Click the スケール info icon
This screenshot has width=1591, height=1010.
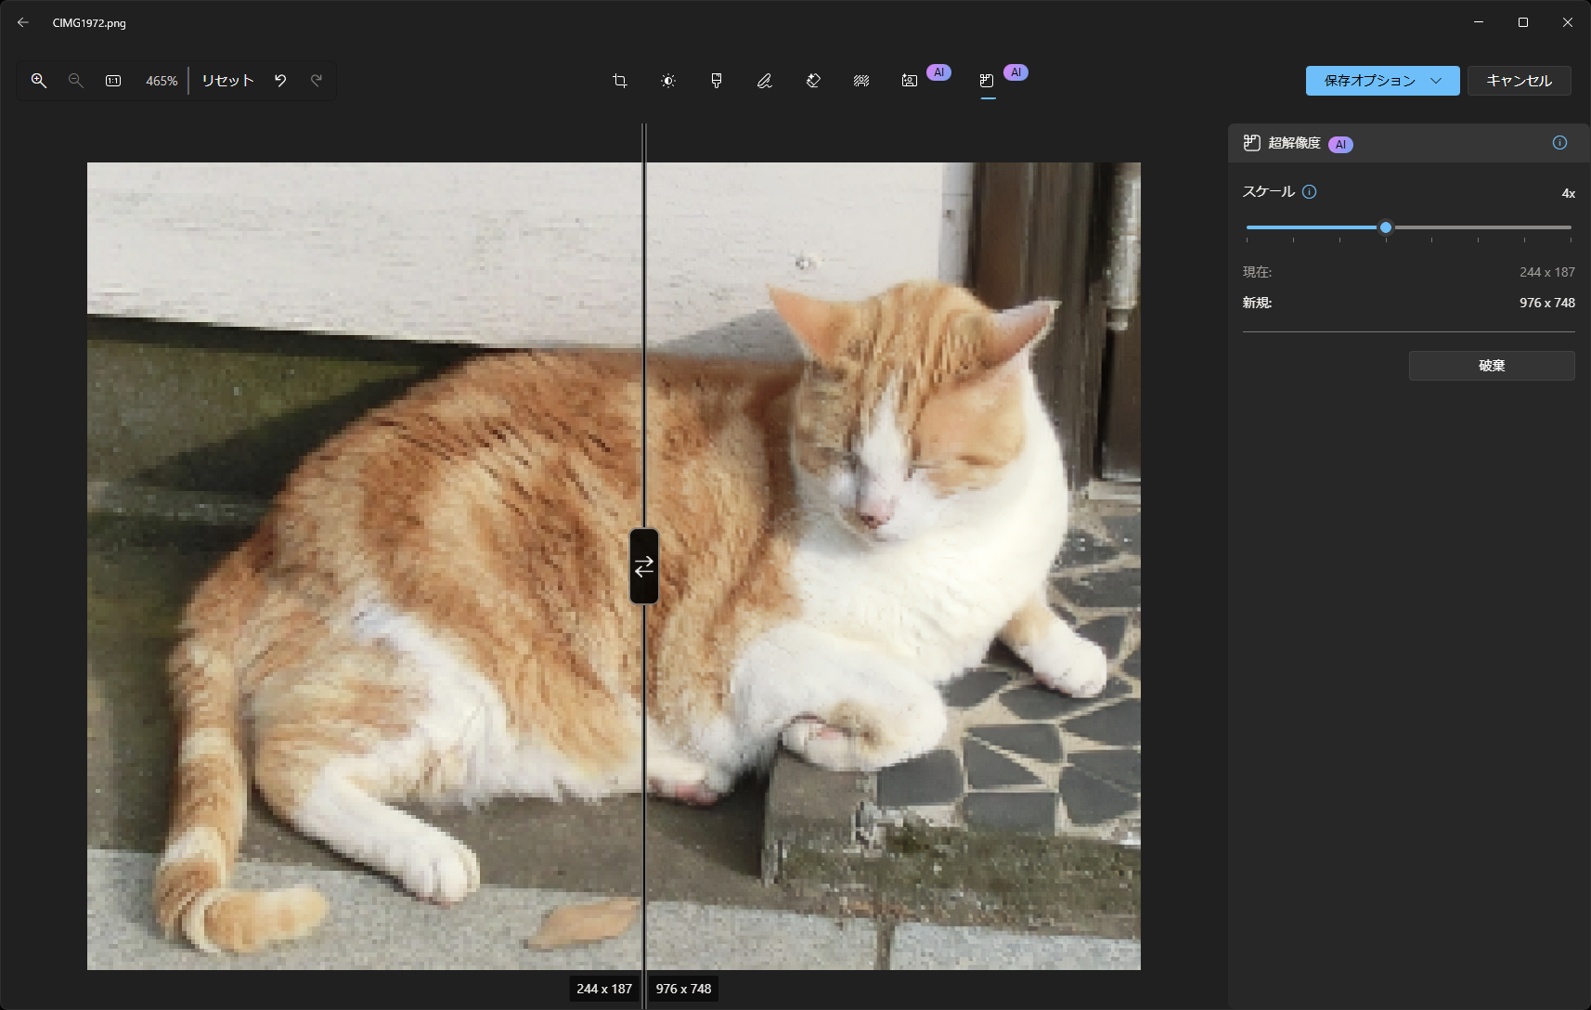coord(1311,192)
